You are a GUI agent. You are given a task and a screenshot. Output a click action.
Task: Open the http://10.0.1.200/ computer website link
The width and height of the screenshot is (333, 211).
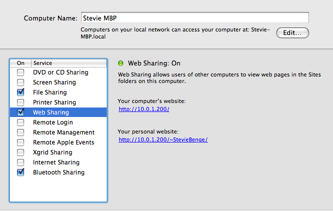[x=144, y=109]
